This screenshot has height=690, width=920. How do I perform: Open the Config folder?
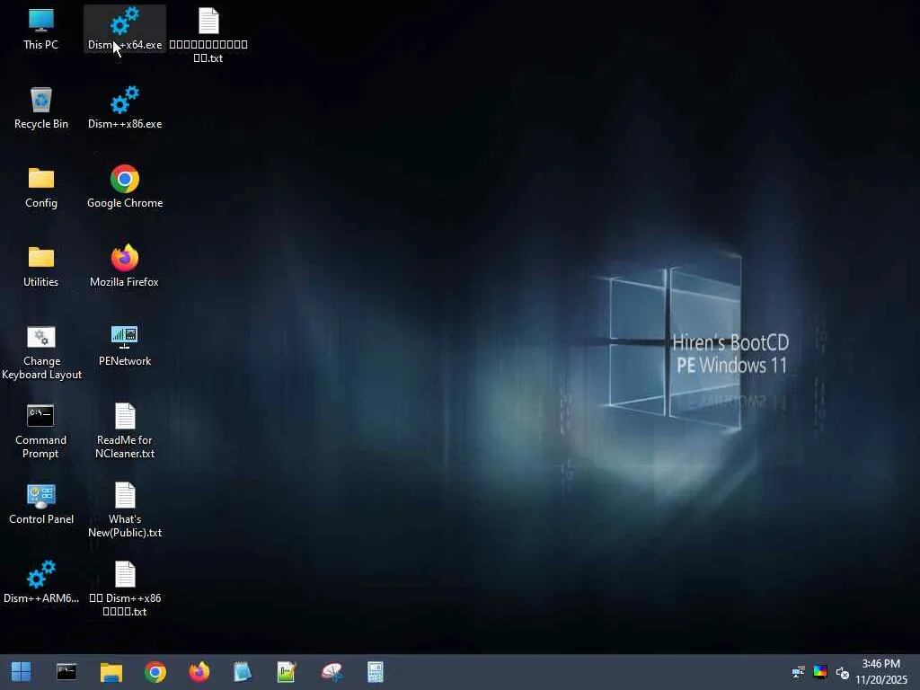pos(40,187)
